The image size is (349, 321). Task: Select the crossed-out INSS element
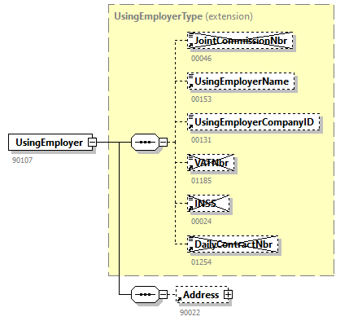click(x=208, y=204)
